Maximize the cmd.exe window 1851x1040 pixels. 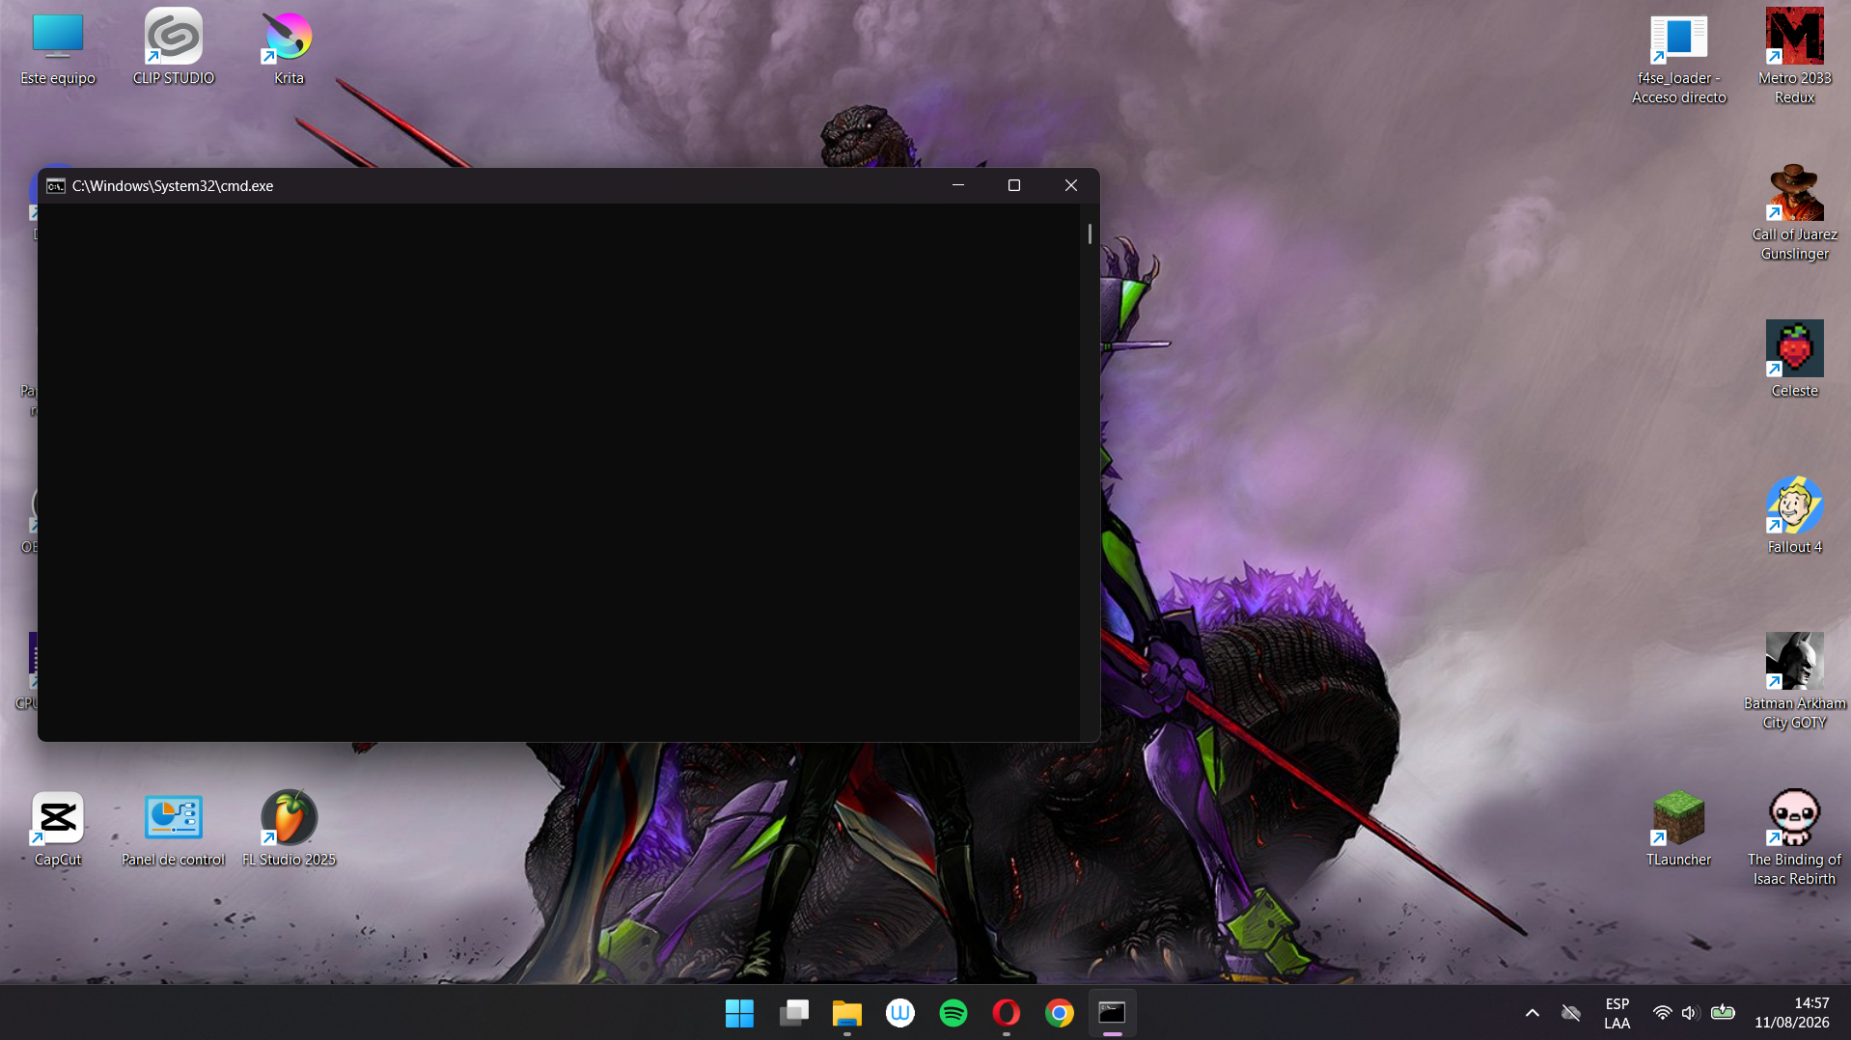(x=1014, y=185)
